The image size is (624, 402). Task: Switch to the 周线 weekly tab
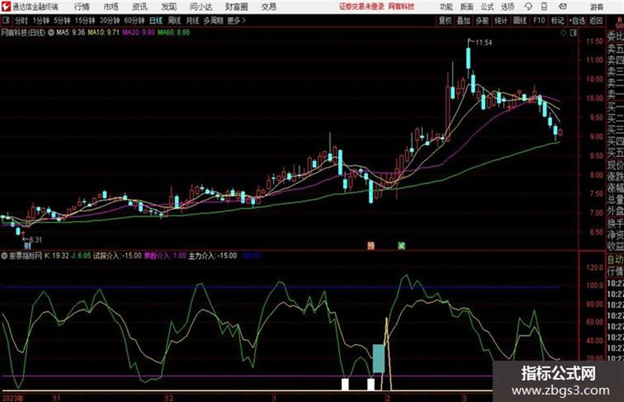click(174, 20)
